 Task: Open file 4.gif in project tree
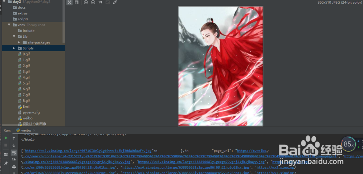pyautogui.click(x=26, y=77)
